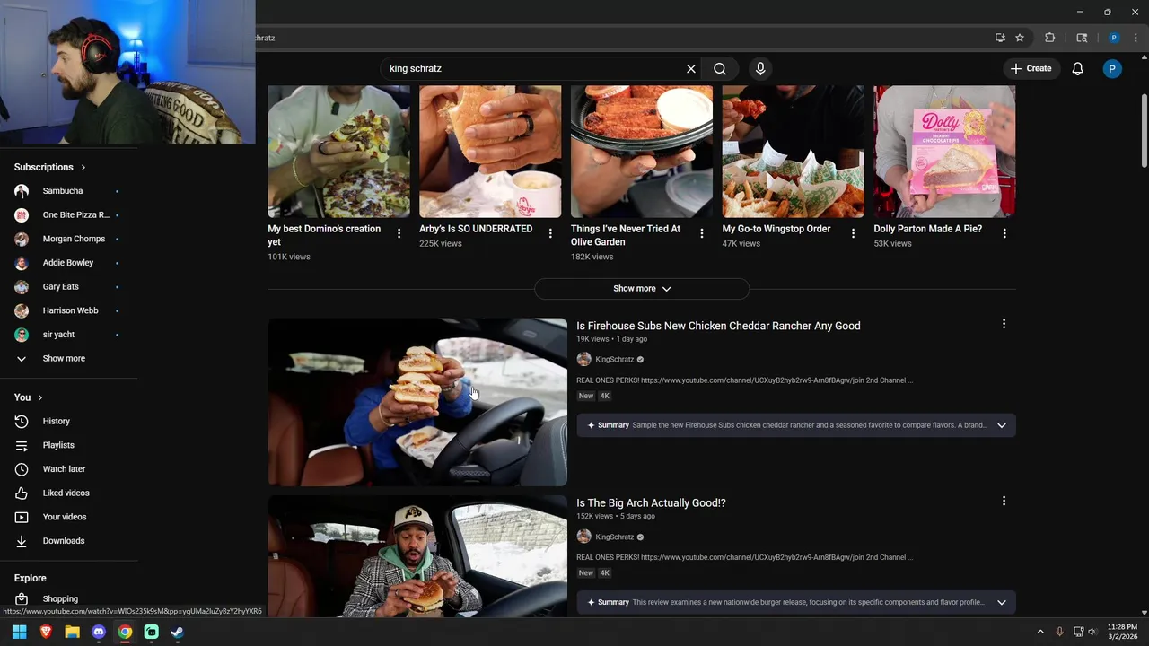Open File Explorer from the taskbar
This screenshot has width=1149, height=646.
pyautogui.click(x=72, y=632)
